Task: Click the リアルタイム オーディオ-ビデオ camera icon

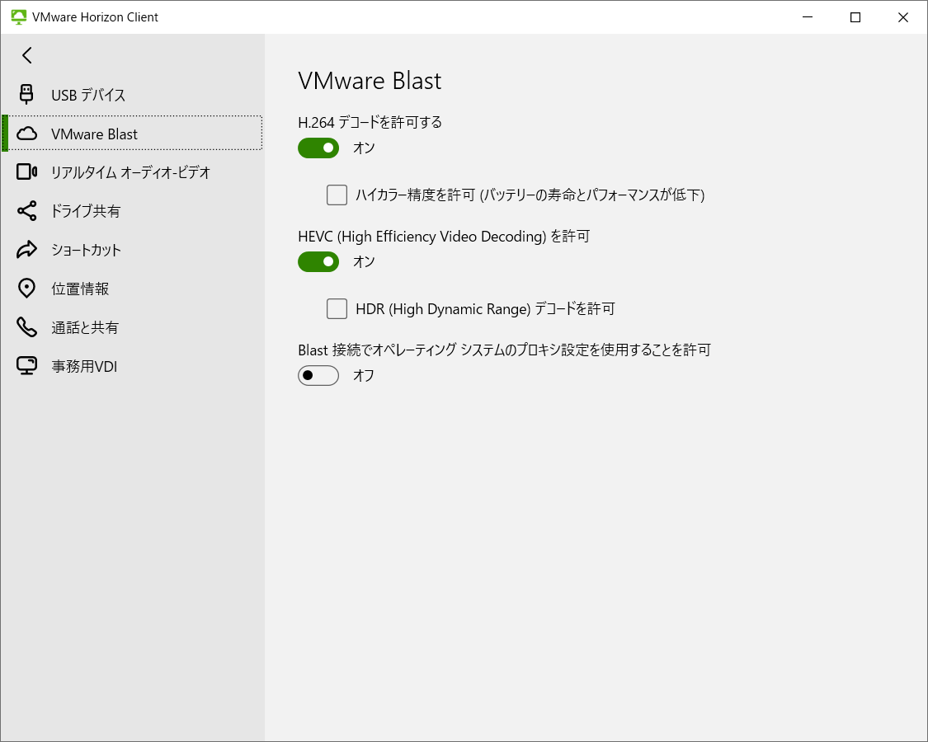Action: point(26,171)
